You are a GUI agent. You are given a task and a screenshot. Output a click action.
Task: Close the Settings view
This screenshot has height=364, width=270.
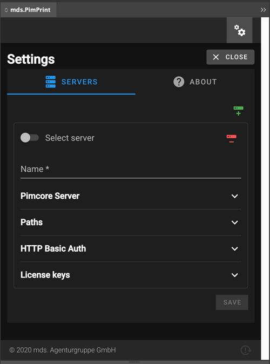(230, 57)
